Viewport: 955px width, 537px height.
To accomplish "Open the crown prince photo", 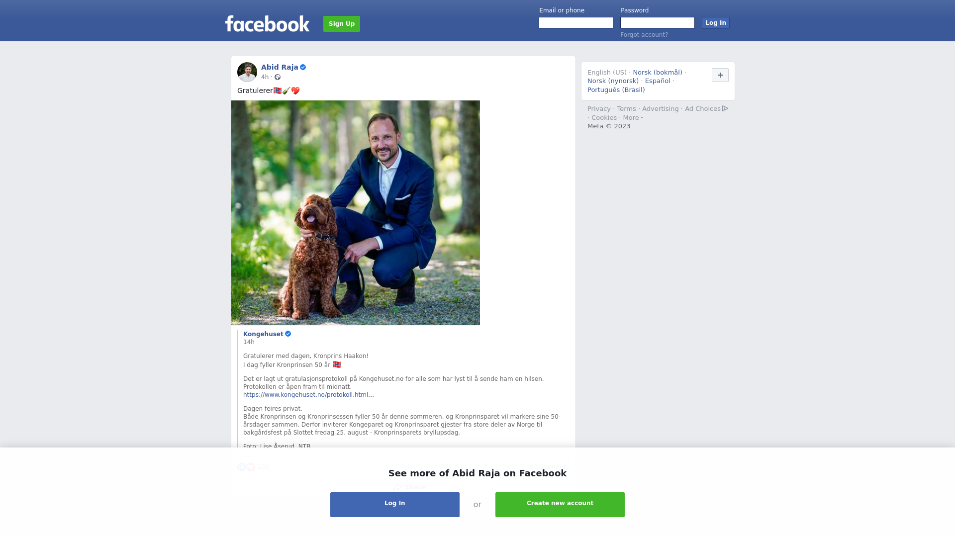I will tap(356, 213).
